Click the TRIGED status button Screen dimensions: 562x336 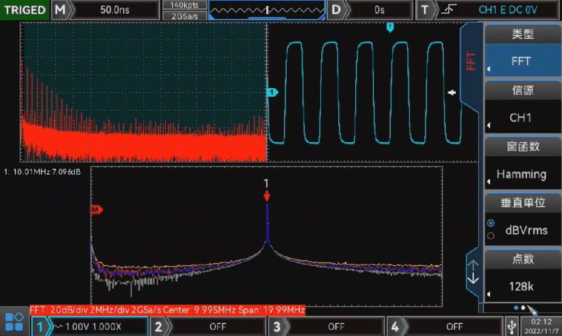click(x=25, y=10)
